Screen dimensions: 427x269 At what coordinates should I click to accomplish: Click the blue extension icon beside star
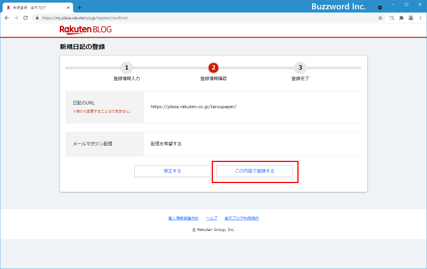click(392, 18)
